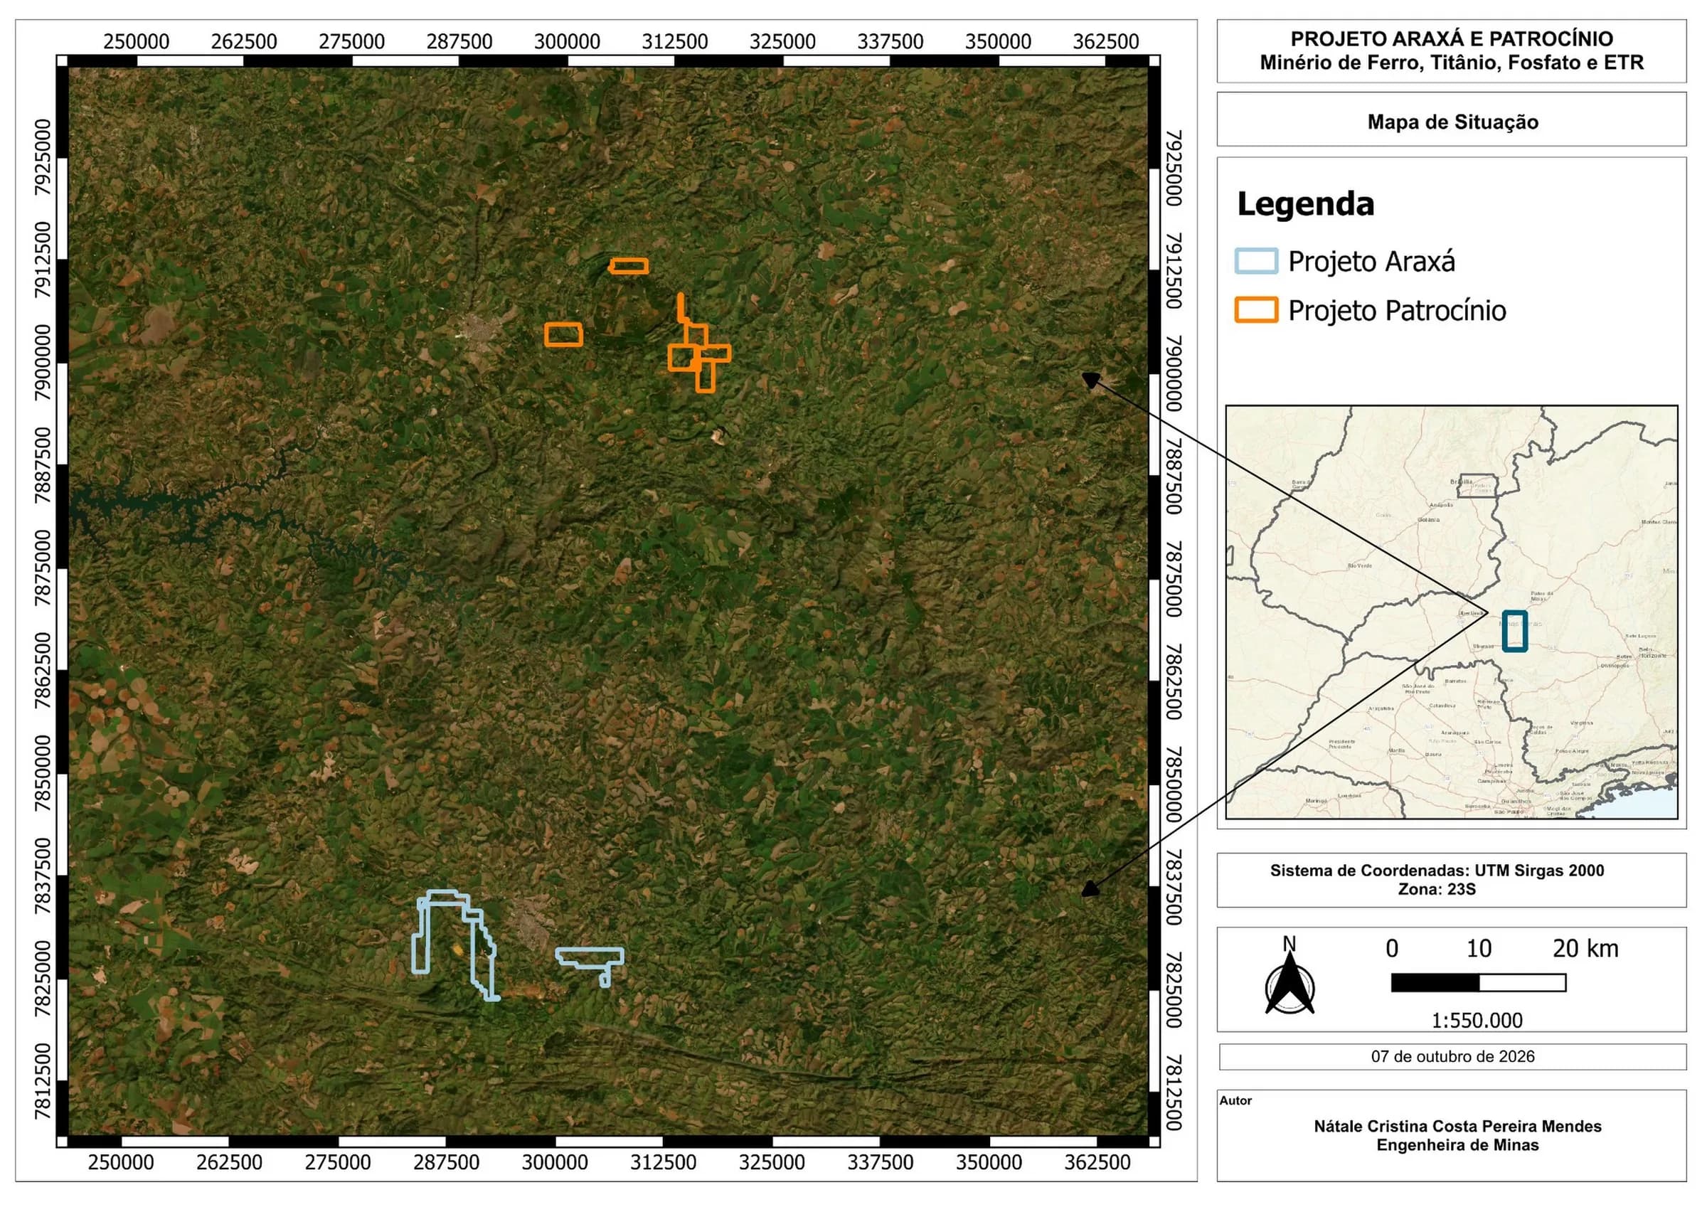Click the '7850000' label on the left axis
The width and height of the screenshot is (1707, 1207).
[44, 773]
